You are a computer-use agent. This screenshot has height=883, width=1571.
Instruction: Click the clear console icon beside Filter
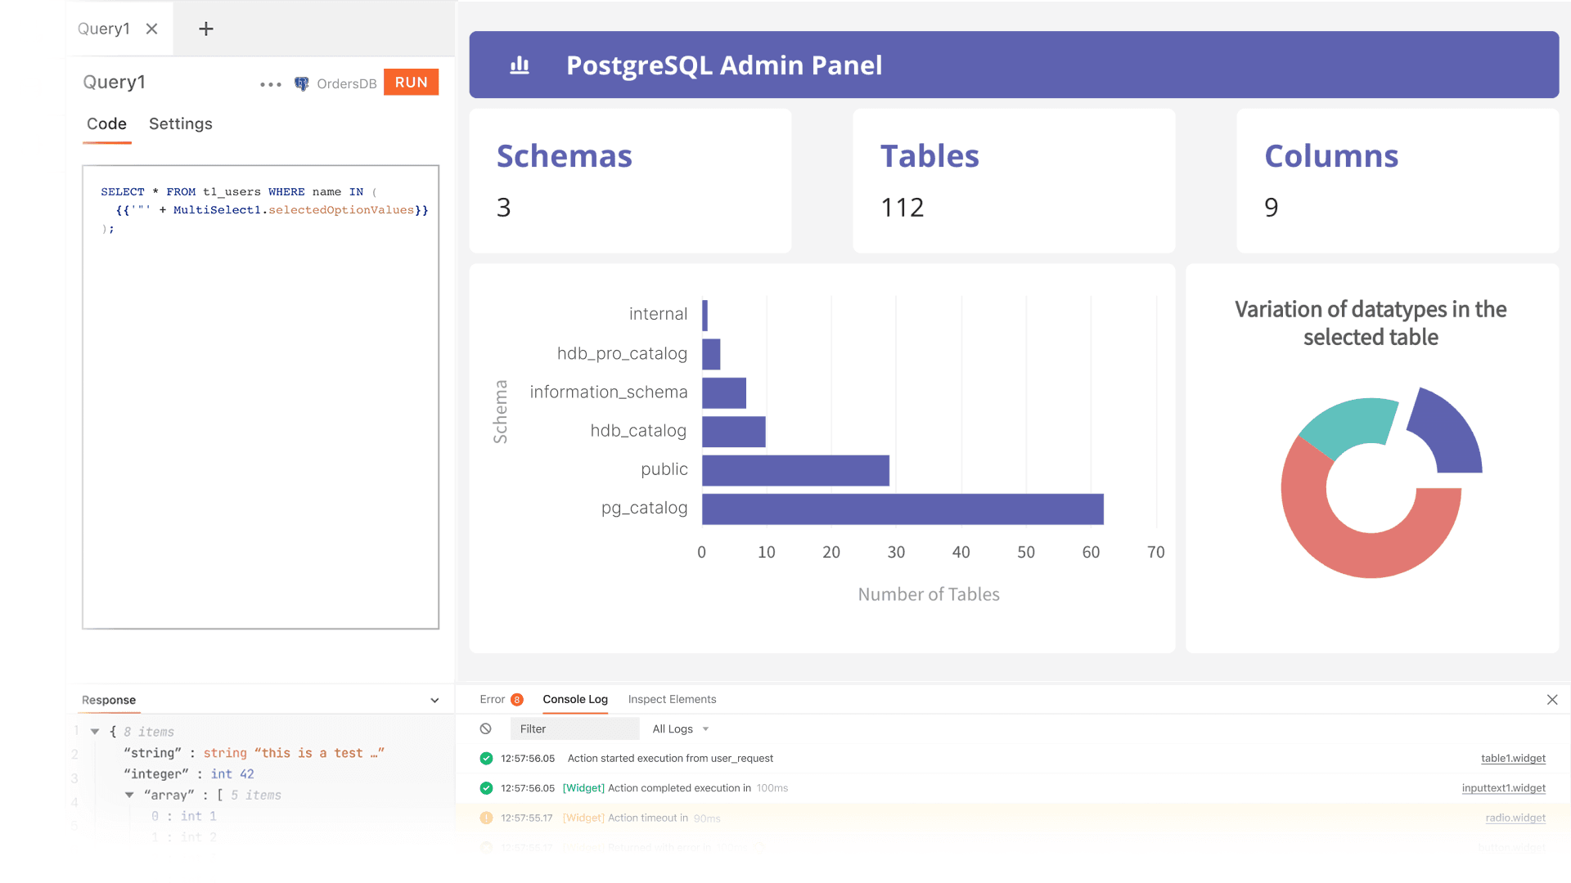coord(487,728)
